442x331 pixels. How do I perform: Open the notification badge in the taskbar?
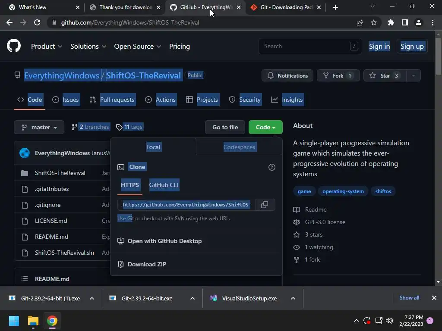[430, 321]
